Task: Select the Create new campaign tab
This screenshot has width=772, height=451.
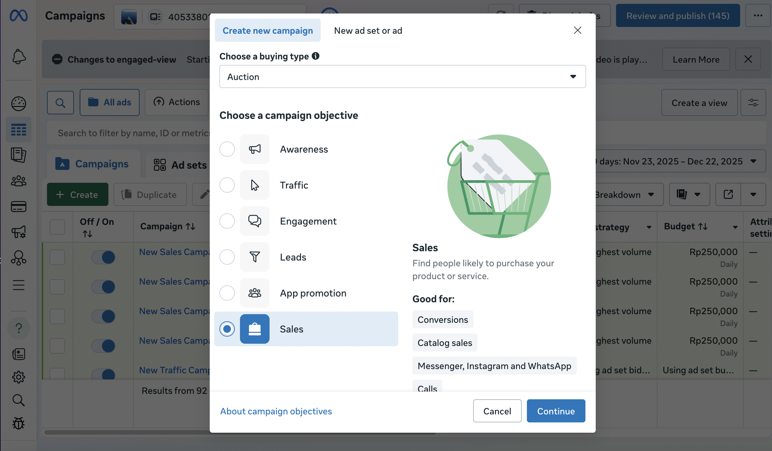Action: pos(268,31)
